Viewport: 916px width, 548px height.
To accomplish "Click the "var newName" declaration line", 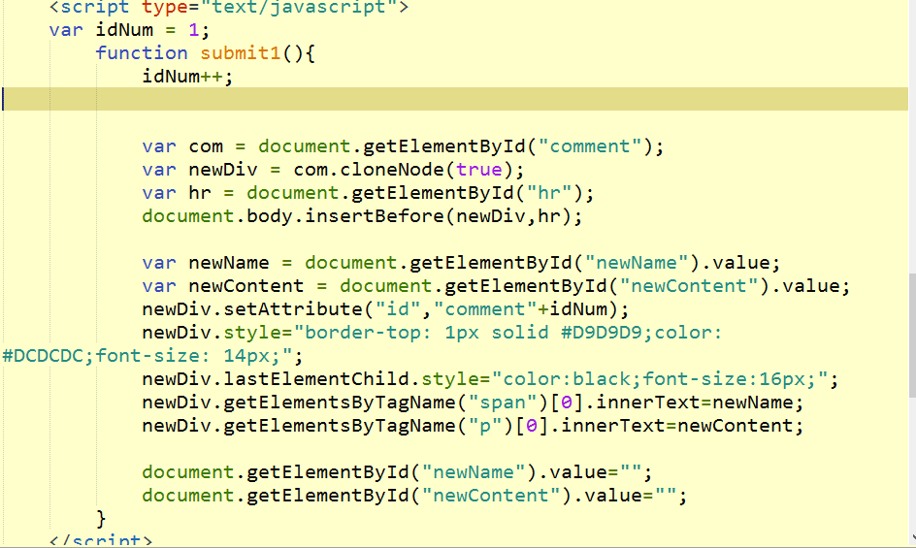I will click(x=461, y=263).
